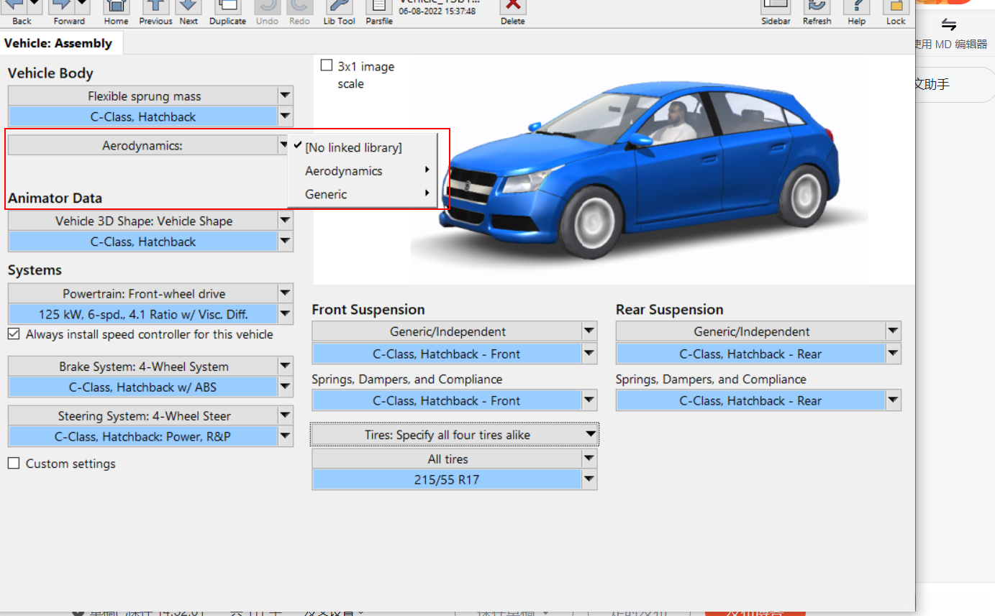Screen dimensions: 995x616
Task: Click blue C-Class, Hatchback w/ ABS link
Action: [x=142, y=387]
